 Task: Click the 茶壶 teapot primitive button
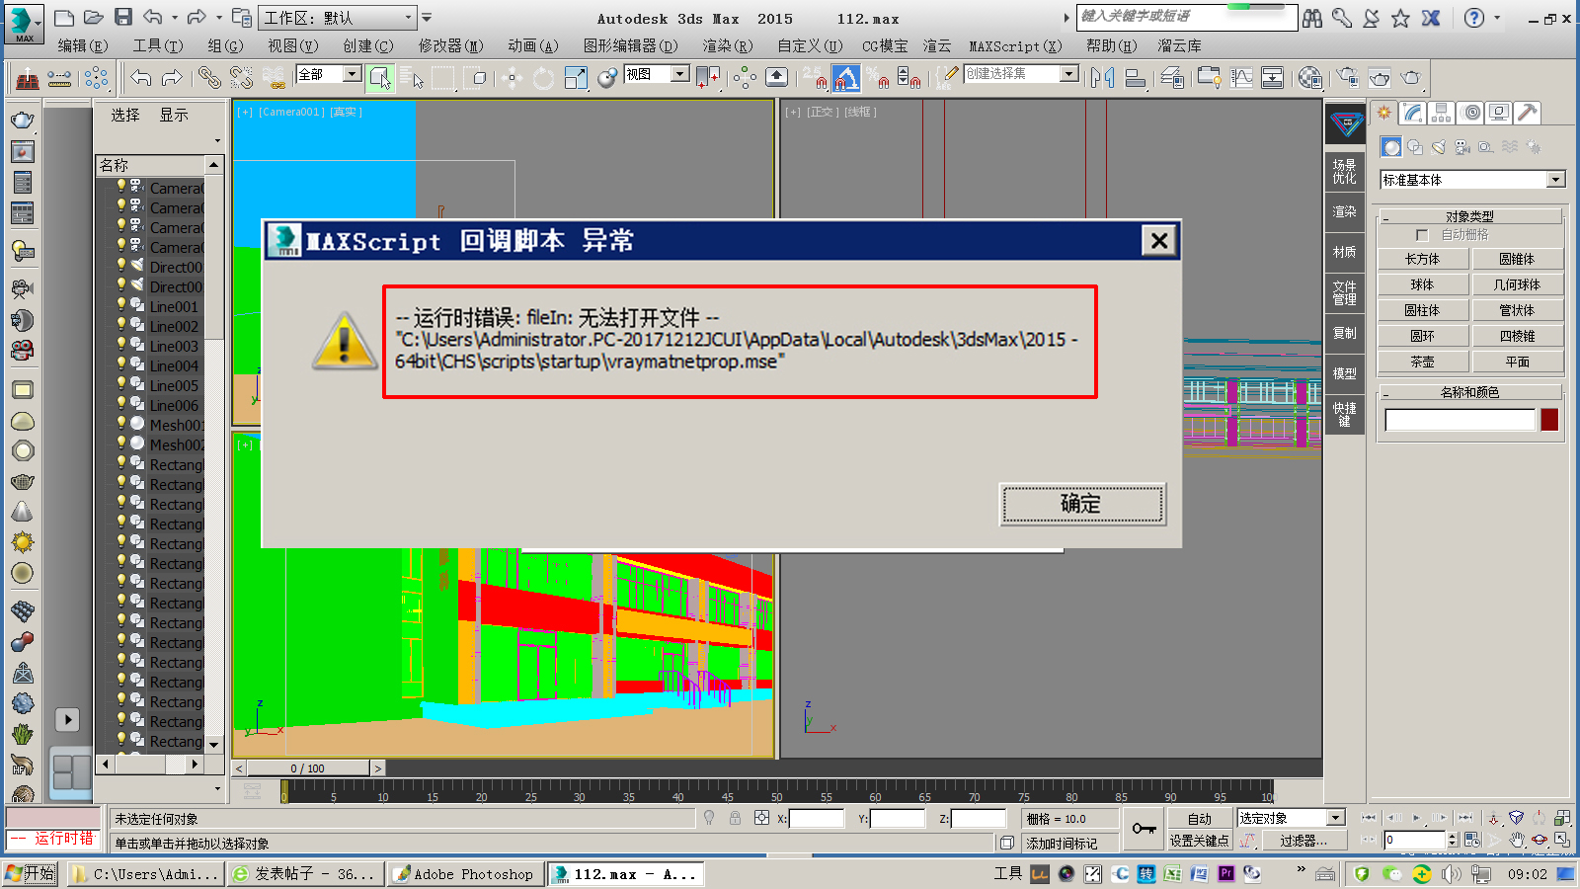(x=1422, y=362)
